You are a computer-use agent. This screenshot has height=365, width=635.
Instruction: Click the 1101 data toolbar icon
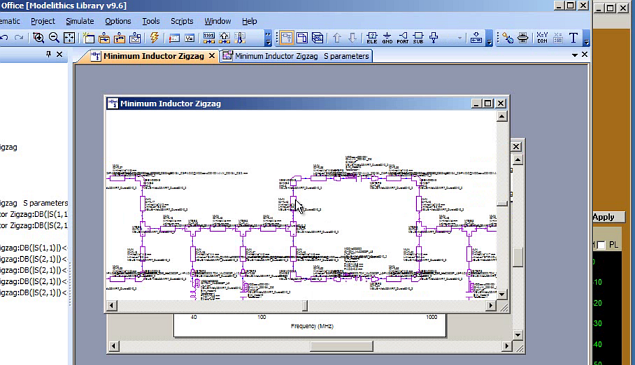point(209,38)
